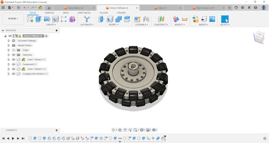Screen dimensions: 269x143
Task: Expand the Origin node
Action: [x=9, y=50]
